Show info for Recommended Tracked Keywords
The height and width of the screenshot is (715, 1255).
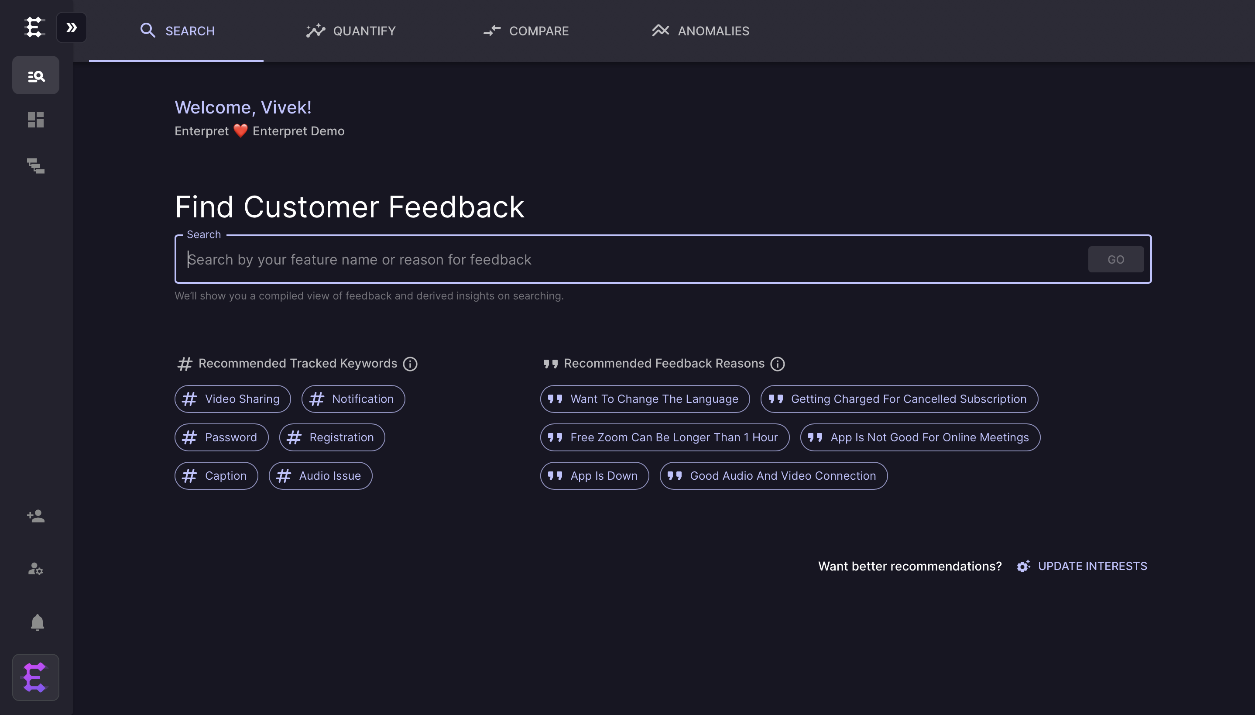click(x=410, y=364)
